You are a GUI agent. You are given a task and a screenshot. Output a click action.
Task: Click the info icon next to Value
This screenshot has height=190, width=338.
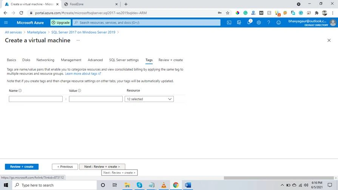79,91
